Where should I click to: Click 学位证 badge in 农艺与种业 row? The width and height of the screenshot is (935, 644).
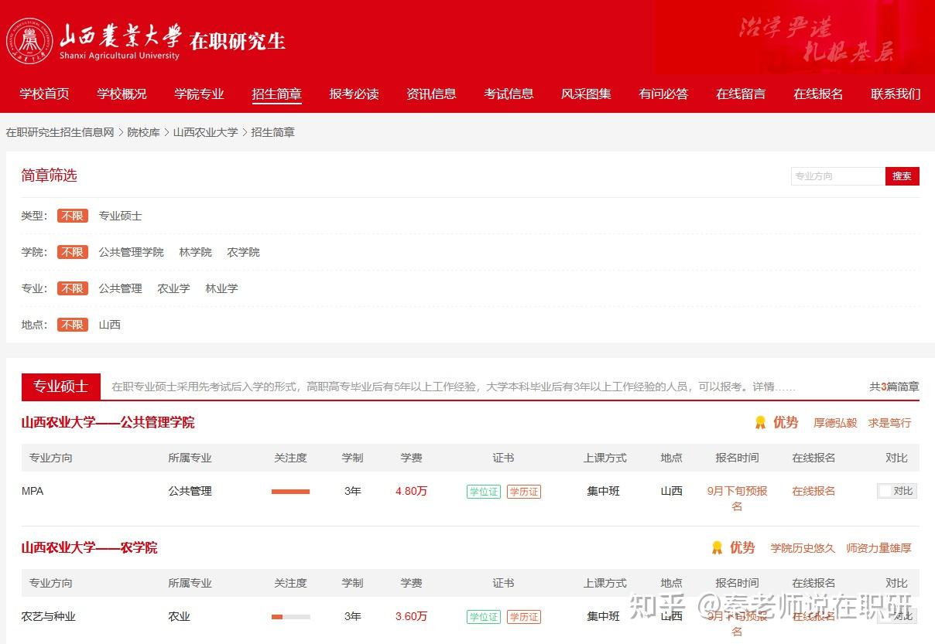coord(484,617)
